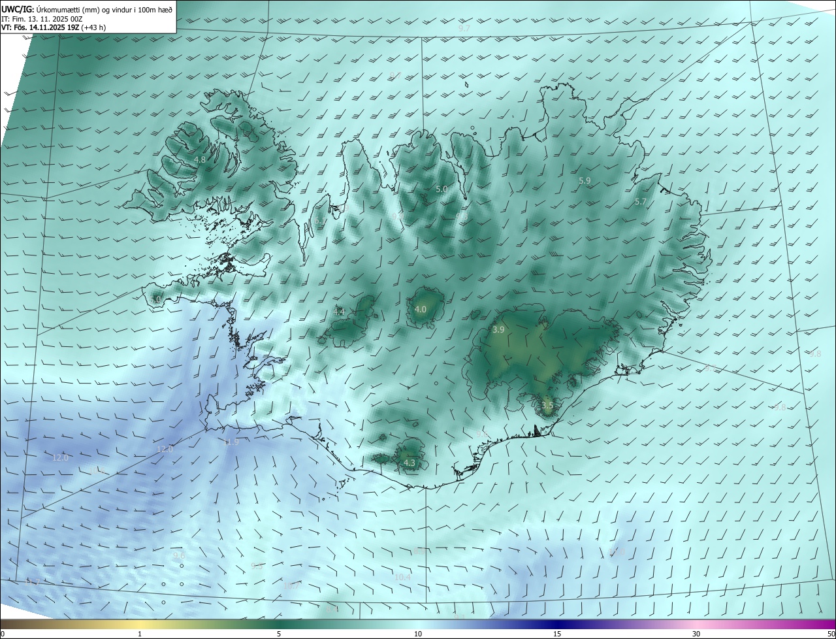Select the 5.0 value label in north Iceland

[442, 189]
